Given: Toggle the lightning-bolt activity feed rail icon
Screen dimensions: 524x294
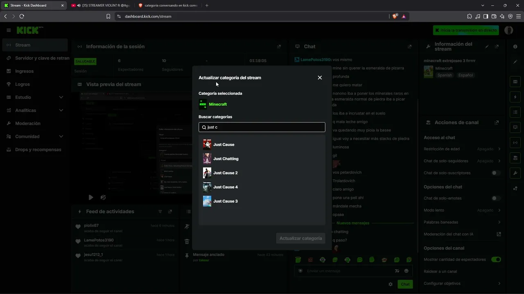Looking at the screenshot, I should pyautogui.click(x=515, y=97).
